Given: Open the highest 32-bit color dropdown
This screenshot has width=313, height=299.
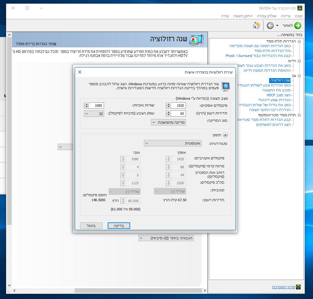Looking at the screenshot, I should tap(166, 238).
